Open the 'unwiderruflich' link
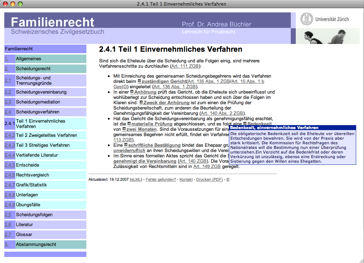This screenshot has width=364, height=263. tap(129, 151)
